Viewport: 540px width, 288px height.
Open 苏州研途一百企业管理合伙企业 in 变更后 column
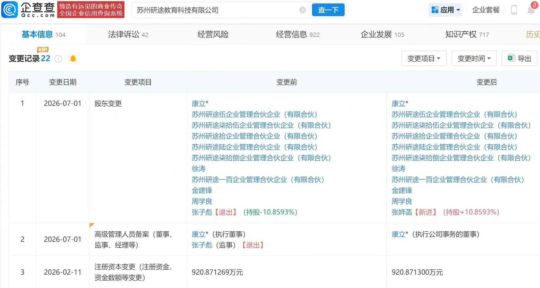pyautogui.click(x=458, y=180)
